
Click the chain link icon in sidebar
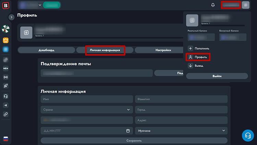click(5, 114)
